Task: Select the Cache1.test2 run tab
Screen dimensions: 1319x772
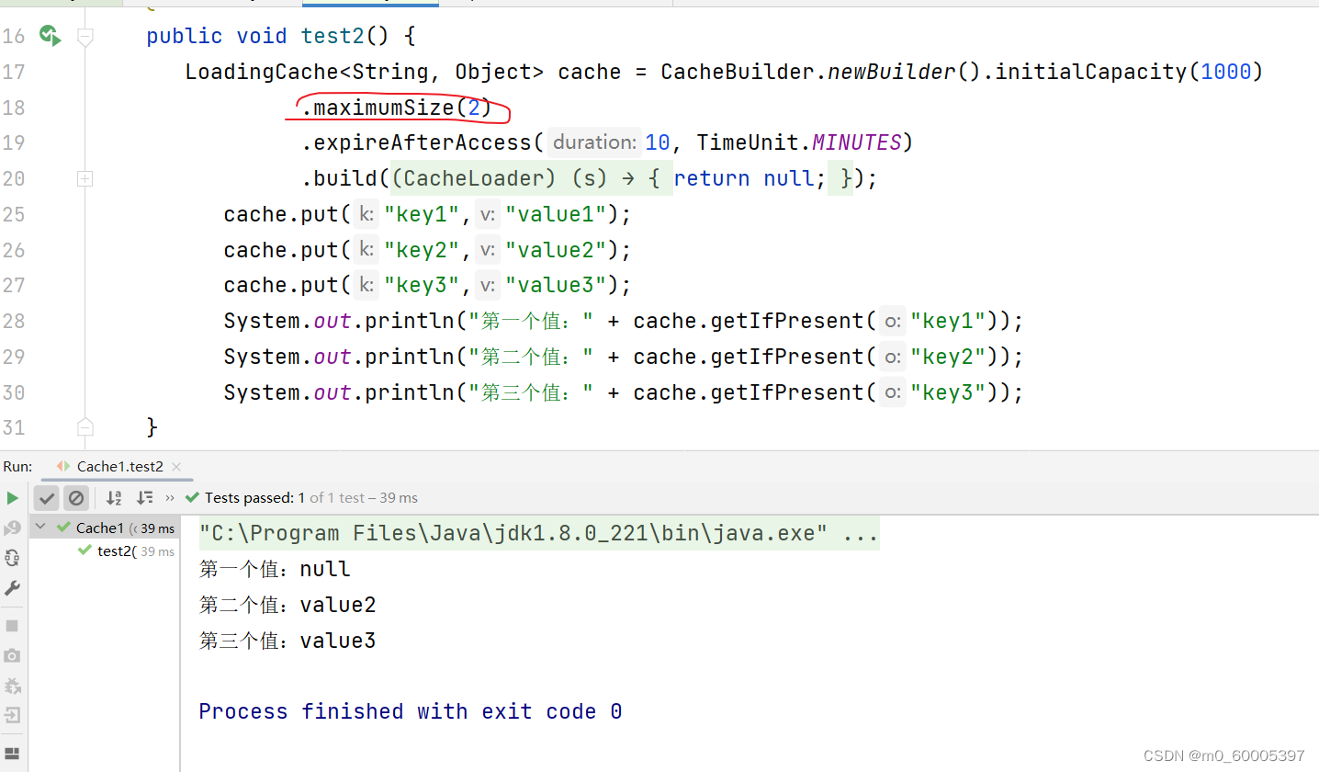Action: coord(118,466)
